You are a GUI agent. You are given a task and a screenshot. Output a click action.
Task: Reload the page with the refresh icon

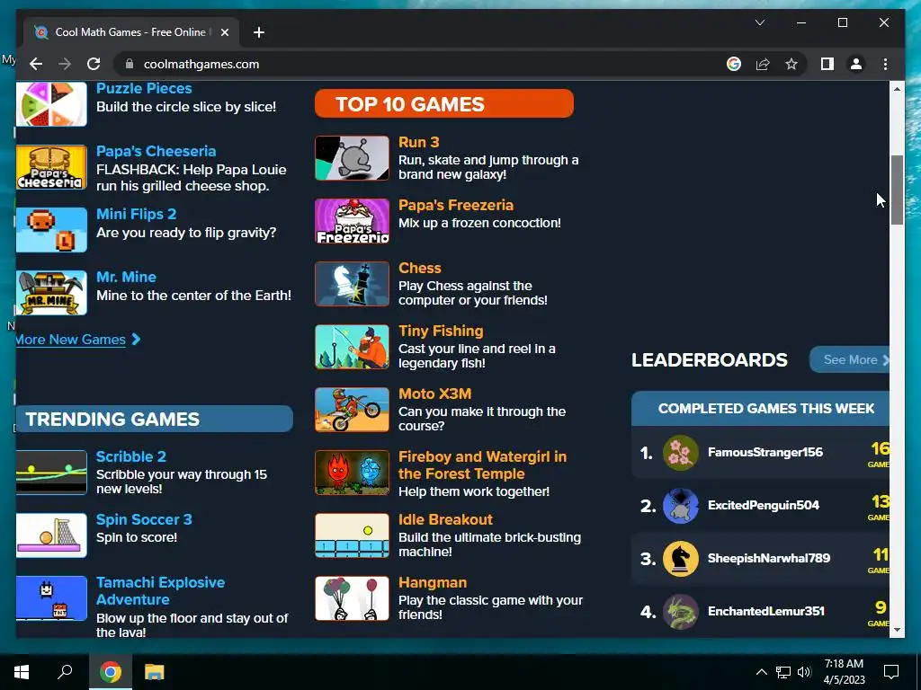[x=94, y=64]
